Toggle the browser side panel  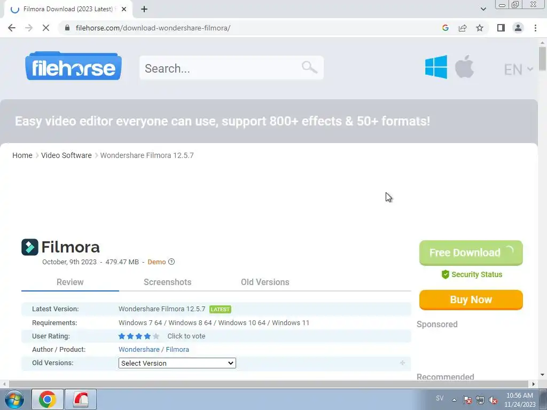click(501, 28)
